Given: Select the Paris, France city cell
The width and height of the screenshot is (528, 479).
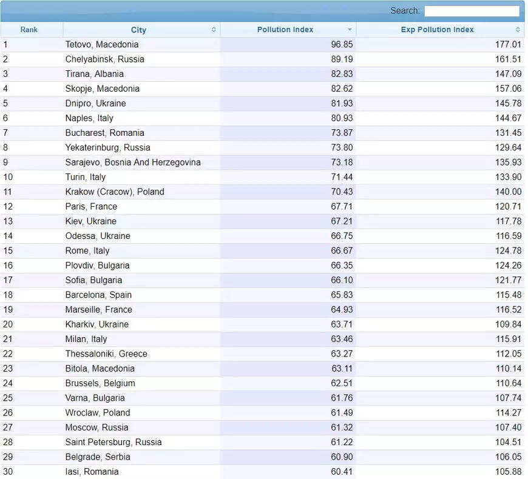Looking at the screenshot, I should click(x=141, y=207).
